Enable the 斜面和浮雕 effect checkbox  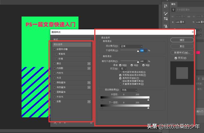pyautogui.click(x=55, y=49)
